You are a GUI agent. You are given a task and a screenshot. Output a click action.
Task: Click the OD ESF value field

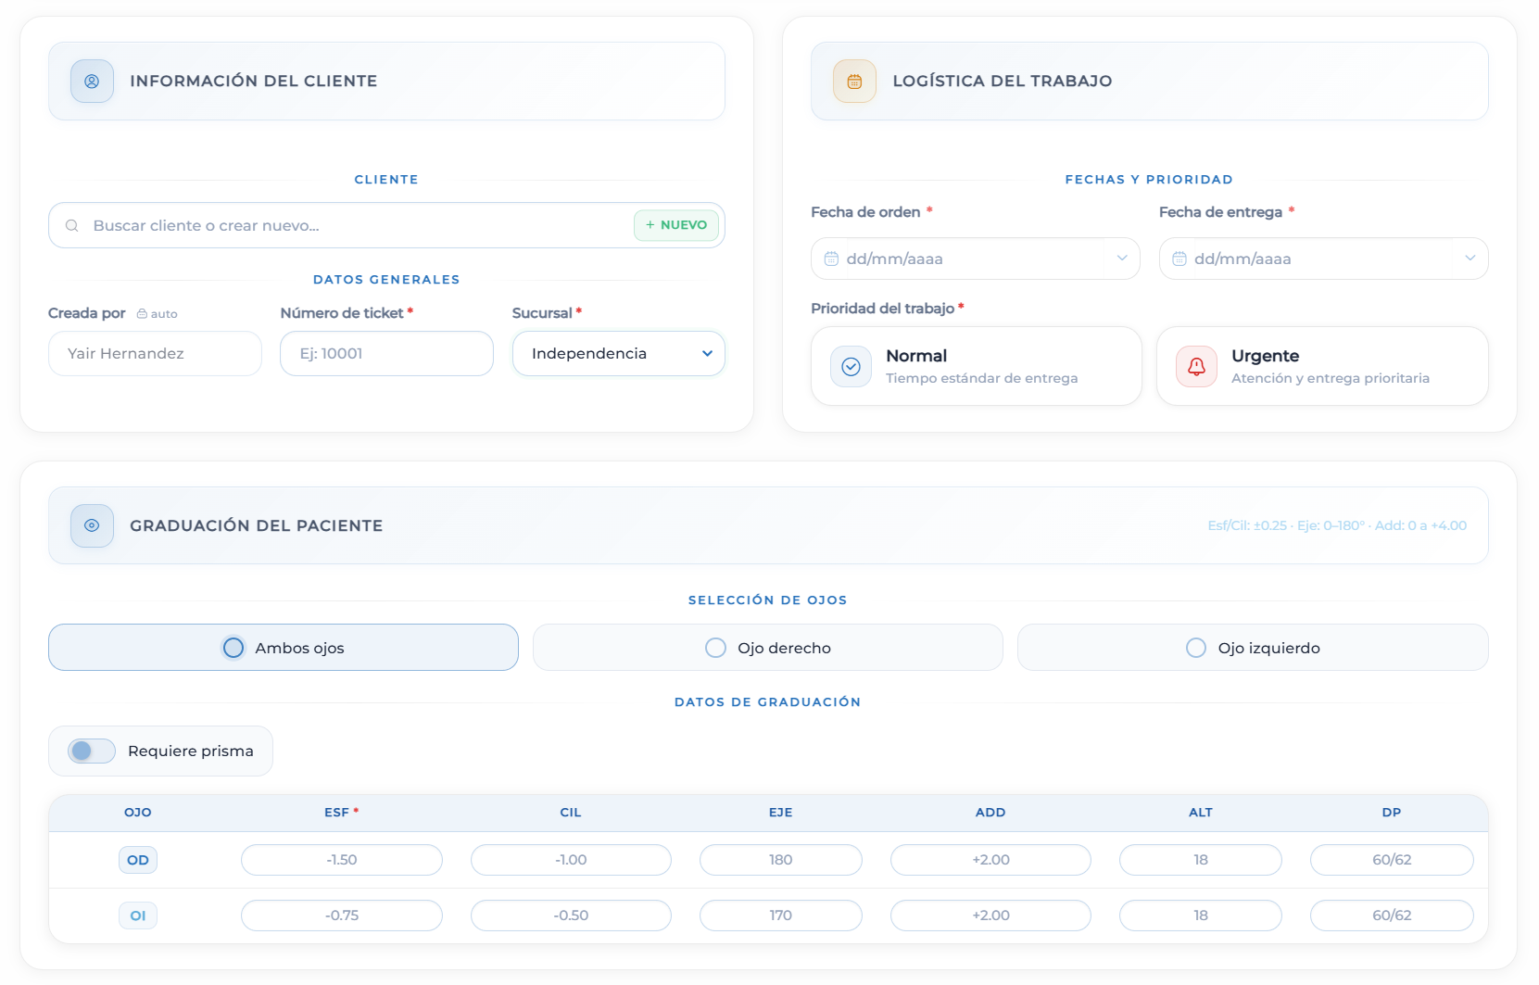click(x=341, y=860)
